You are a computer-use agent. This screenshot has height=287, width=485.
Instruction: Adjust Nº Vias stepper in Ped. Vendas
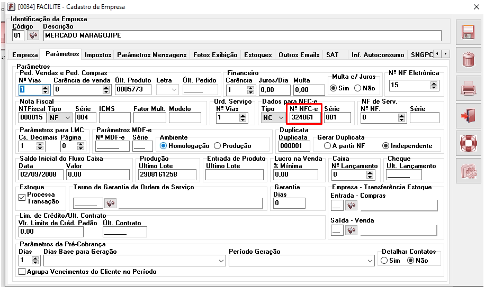coord(46,90)
